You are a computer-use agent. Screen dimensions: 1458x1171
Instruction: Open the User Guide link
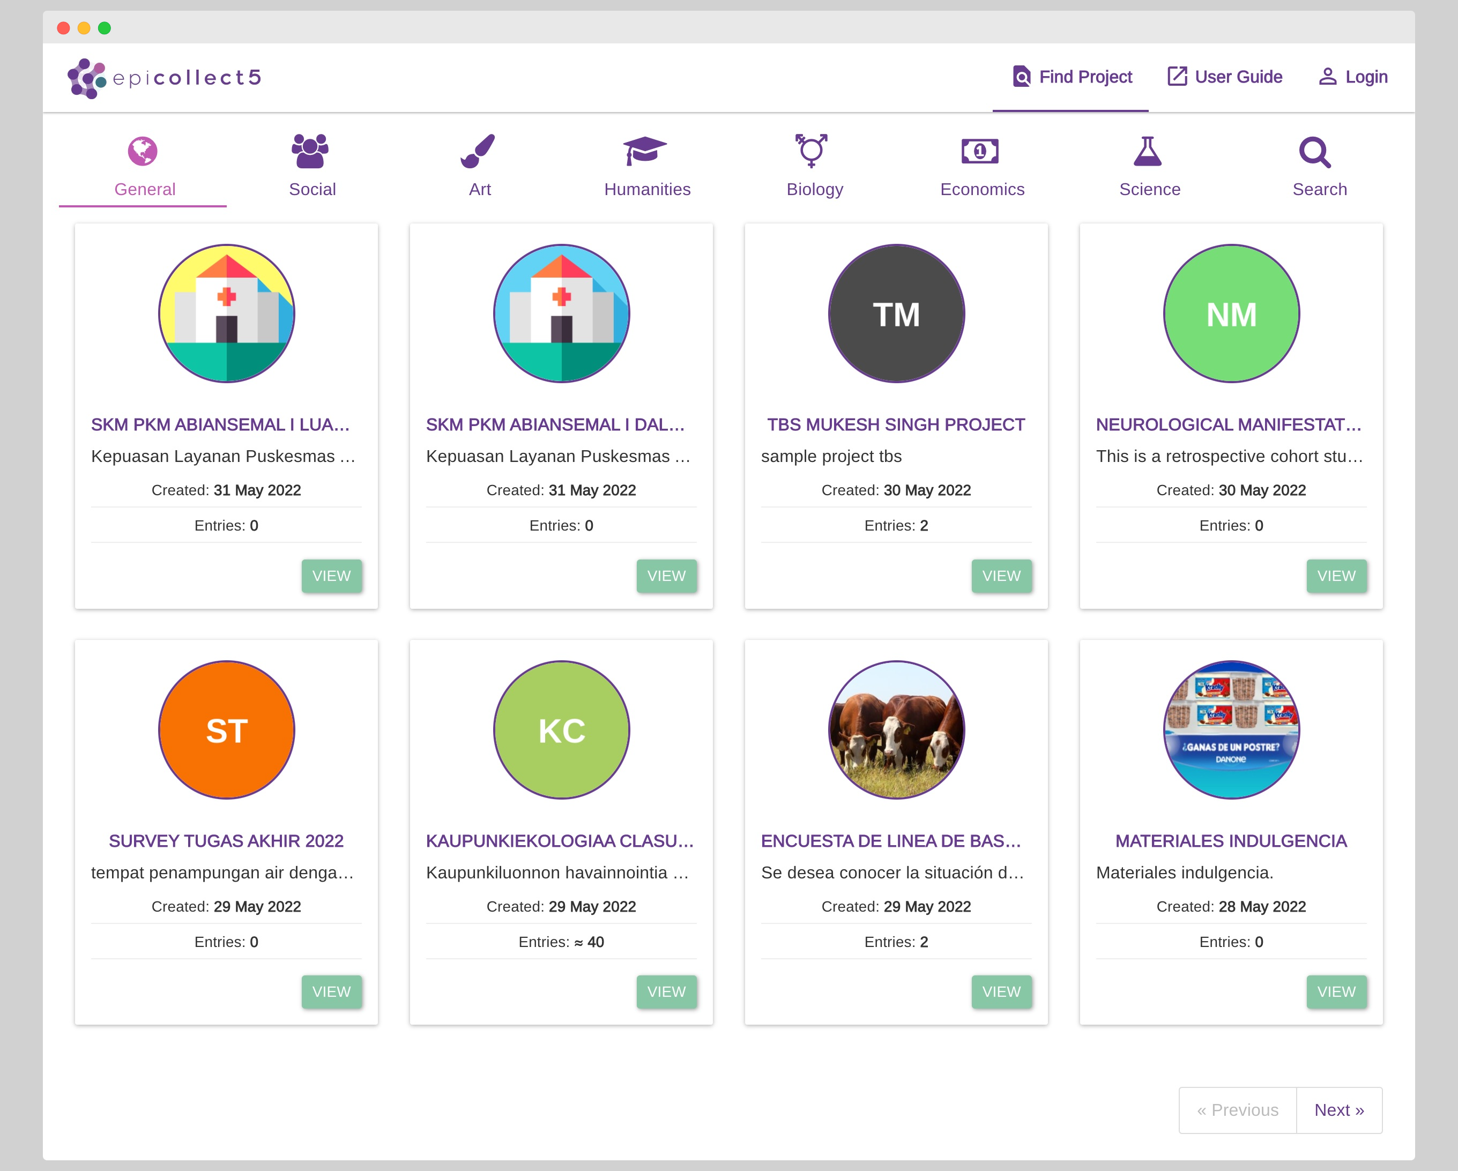pos(1225,77)
